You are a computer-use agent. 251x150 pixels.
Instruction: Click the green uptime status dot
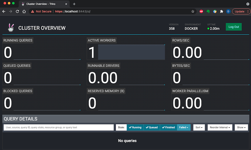(x=208, y=28)
